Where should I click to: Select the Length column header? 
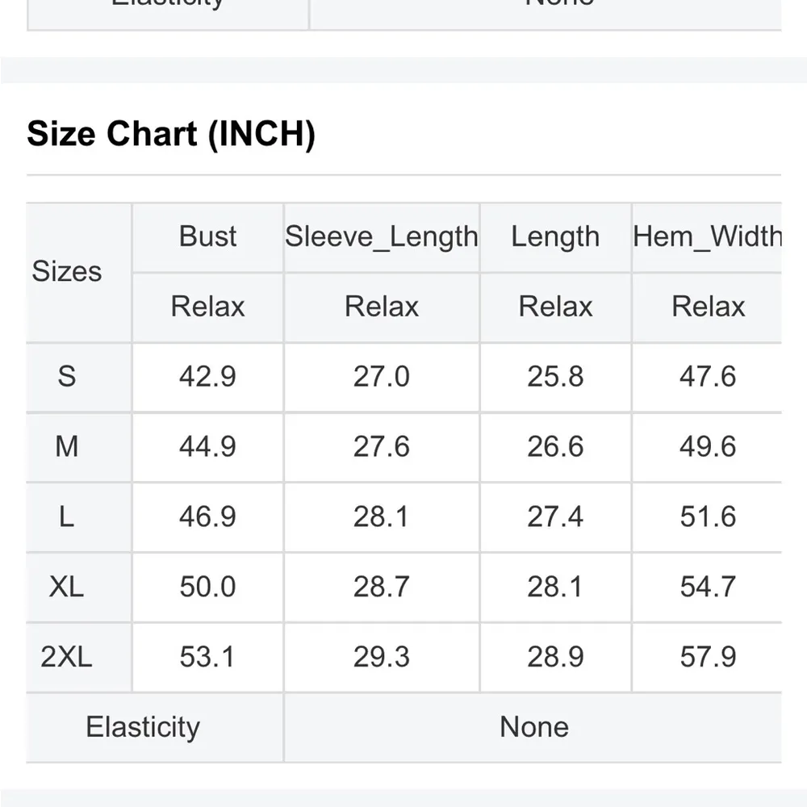(x=555, y=236)
